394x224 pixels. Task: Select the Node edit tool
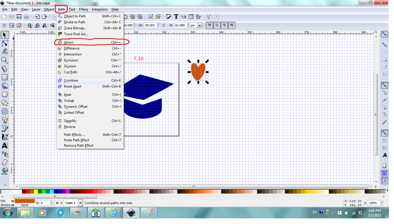point(5,43)
